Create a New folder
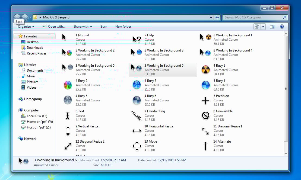The width and height of the screenshot is (301, 180). point(123,27)
